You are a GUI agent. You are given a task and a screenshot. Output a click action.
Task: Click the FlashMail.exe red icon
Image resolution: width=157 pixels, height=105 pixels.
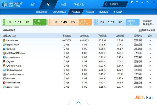(x=4, y=83)
